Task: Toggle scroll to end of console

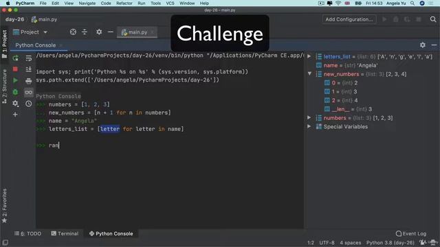Action: pos(29,69)
